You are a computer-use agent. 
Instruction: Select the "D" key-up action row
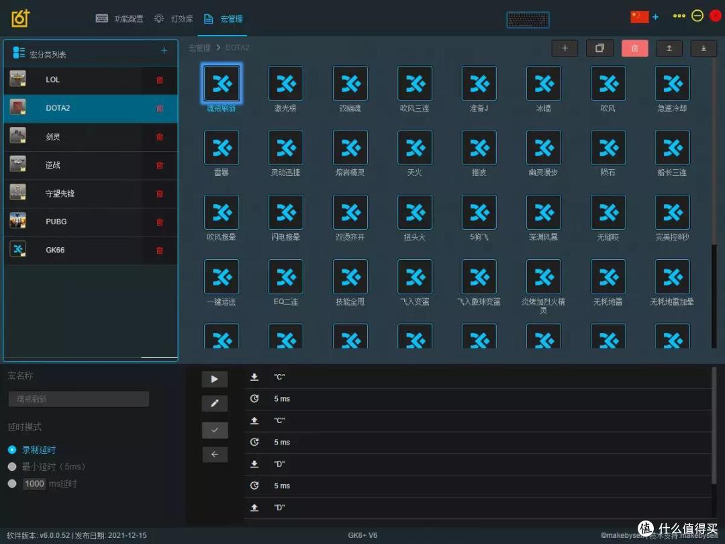click(478, 508)
